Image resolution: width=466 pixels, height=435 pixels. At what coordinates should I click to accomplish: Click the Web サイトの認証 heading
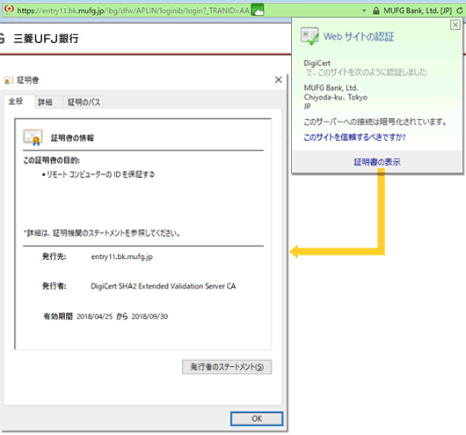(359, 37)
